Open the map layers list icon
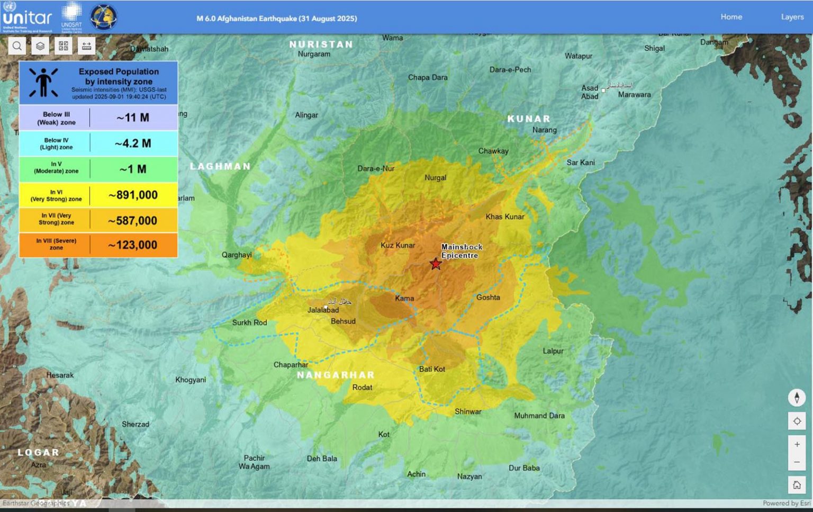The image size is (813, 512). coord(40,46)
